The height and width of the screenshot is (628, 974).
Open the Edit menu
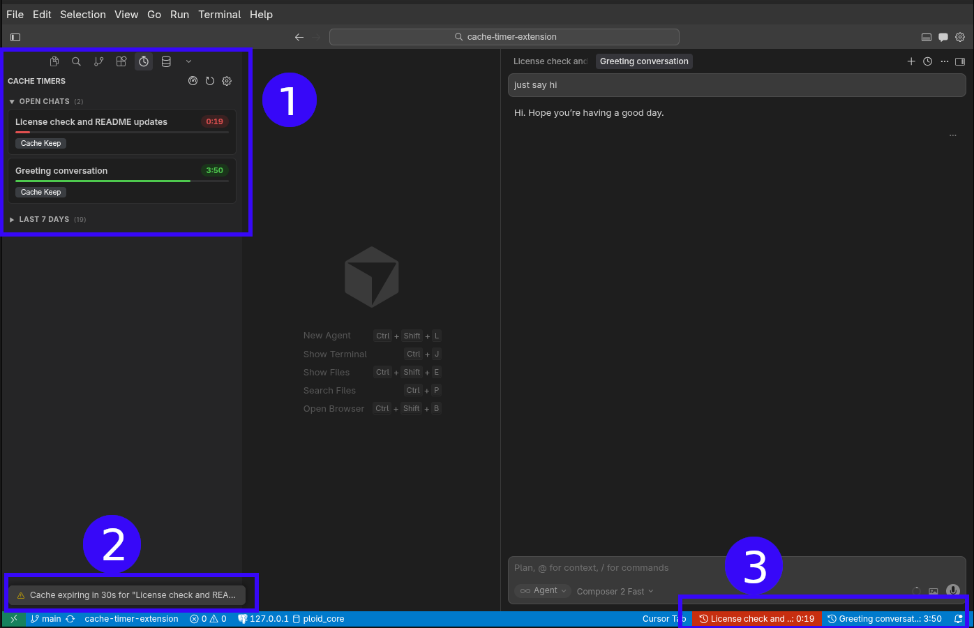(42, 14)
